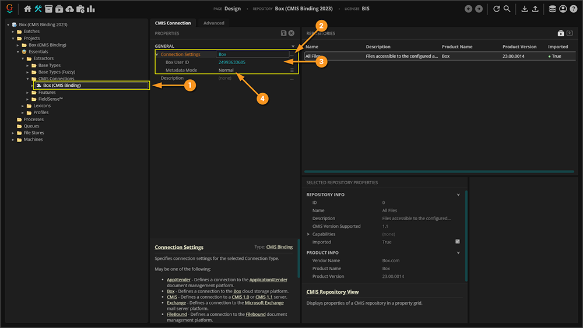Click the database stack icon
This screenshot has width=583, height=328.
click(x=552, y=9)
